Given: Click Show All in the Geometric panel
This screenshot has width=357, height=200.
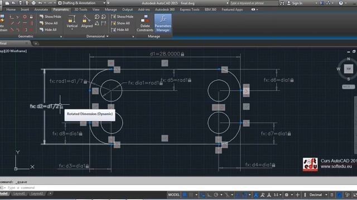Looking at the screenshot, I should (49, 23).
